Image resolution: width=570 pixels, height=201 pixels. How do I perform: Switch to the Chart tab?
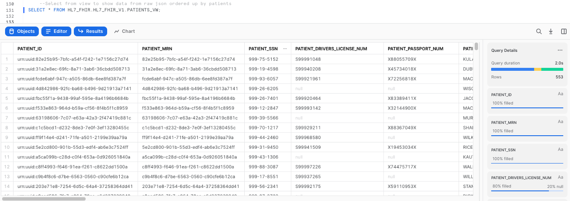pos(124,31)
